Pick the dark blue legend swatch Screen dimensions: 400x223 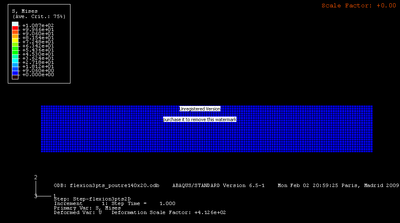click(x=15, y=72)
